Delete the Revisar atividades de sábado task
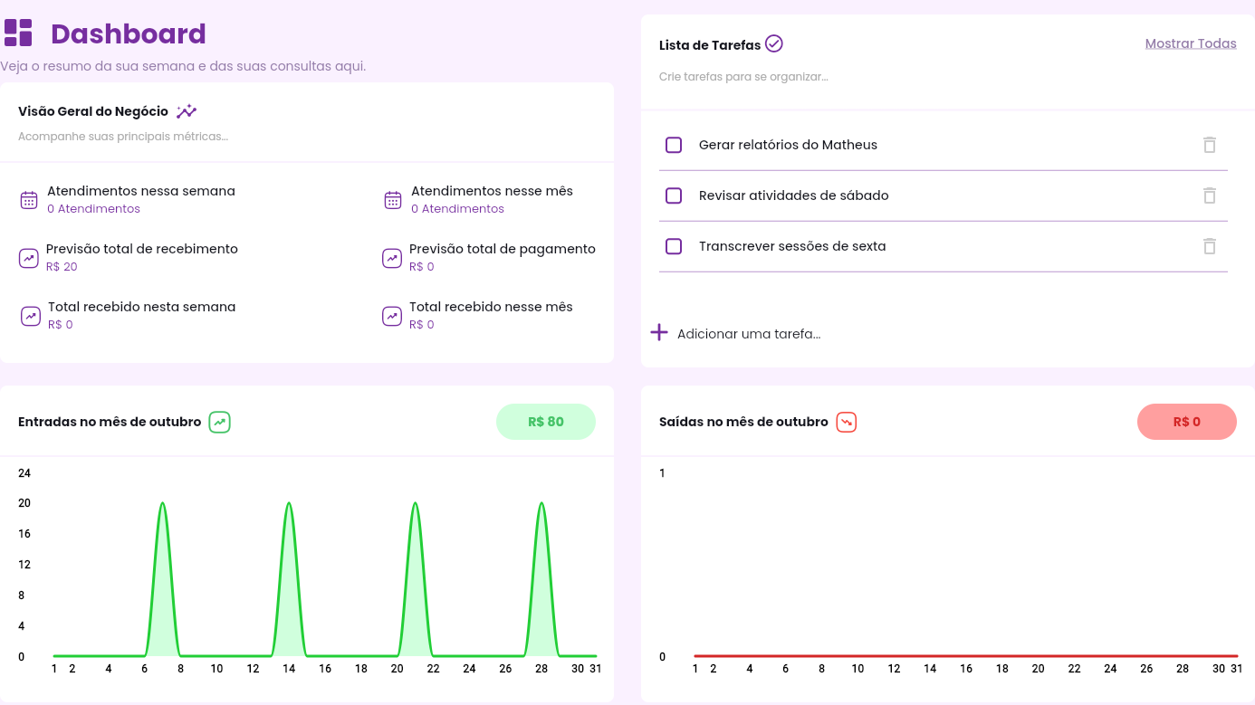This screenshot has height=705, width=1255. point(1209,195)
